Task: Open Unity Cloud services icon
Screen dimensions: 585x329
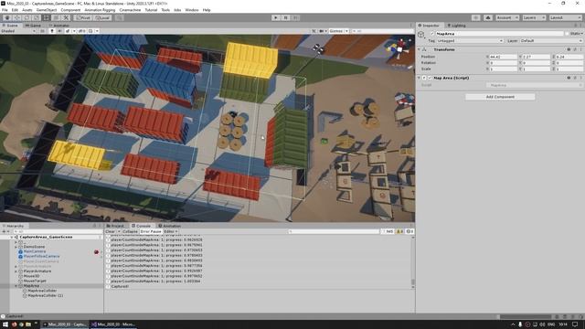Action: 487,17
